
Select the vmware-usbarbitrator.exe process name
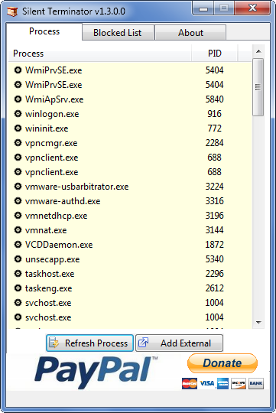(77, 187)
